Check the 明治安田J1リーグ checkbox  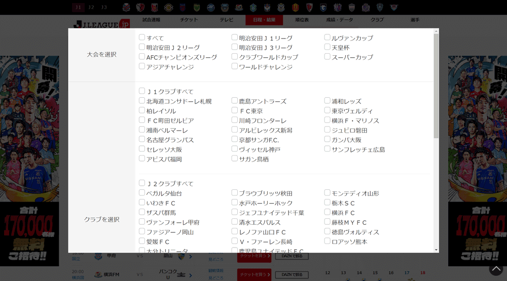point(235,37)
